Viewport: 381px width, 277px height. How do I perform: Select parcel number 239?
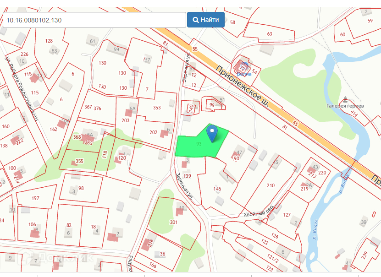coord(364,255)
